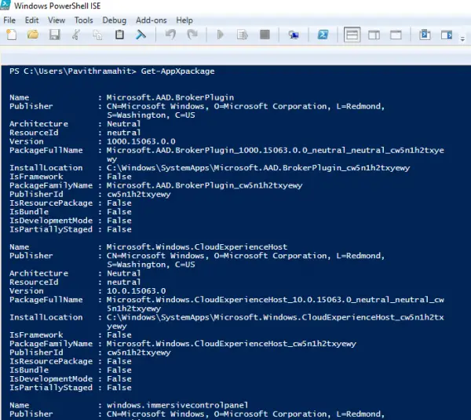Cut selection with the scissors icon
Screen dimensions: 471x420
point(76,35)
